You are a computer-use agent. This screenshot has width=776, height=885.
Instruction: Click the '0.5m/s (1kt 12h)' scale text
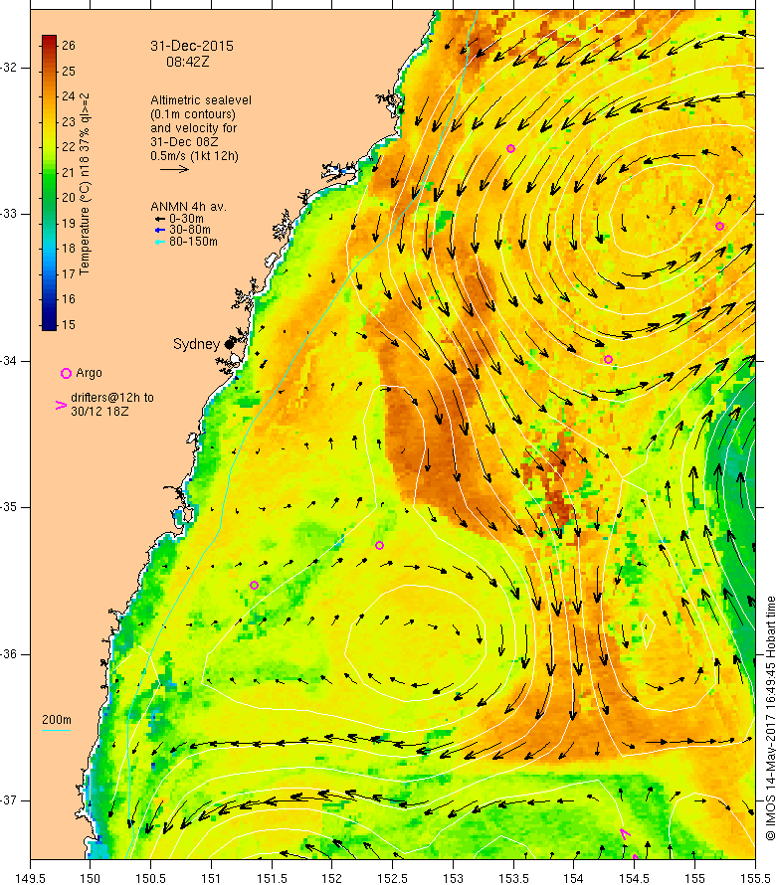194,156
